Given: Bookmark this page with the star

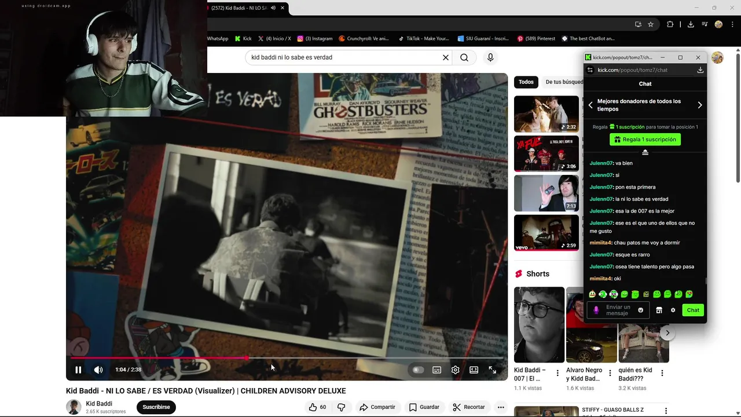Looking at the screenshot, I should [651, 24].
